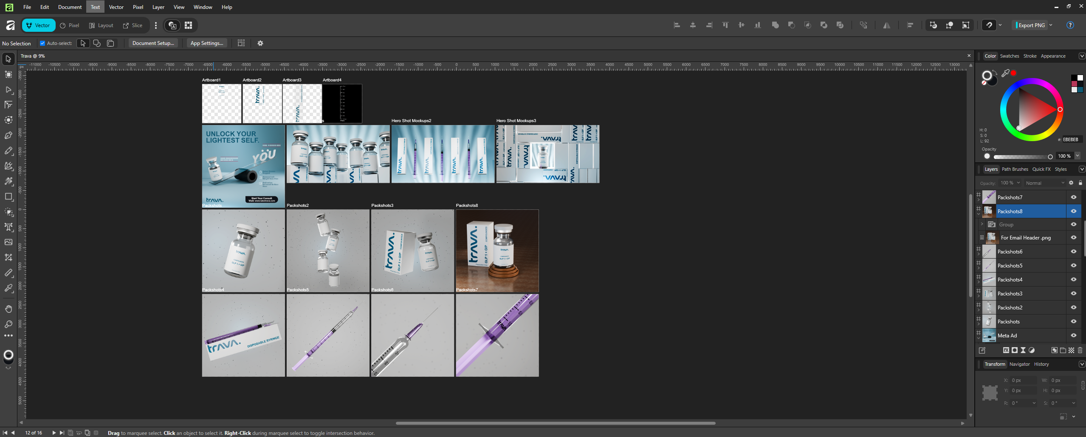This screenshot has width=1086, height=437.
Task: Open Color panel opacity percentage dropdown
Action: pos(1078,156)
